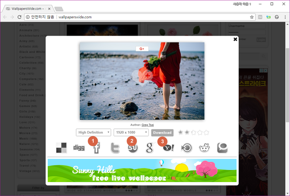Open the High Definition category dropdown
This screenshot has height=196, width=290.
(x=93, y=132)
